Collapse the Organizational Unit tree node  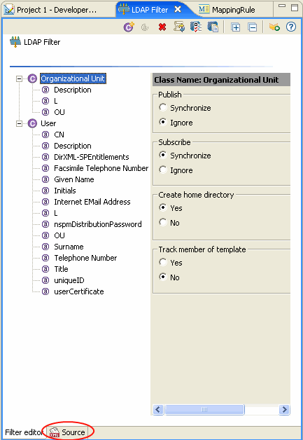tap(19, 78)
